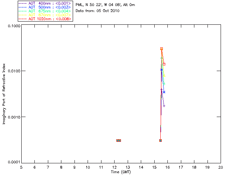Screen dimensions: 227x181
Task: Click the upper blue asterisk data marker
Action: pos(162,70)
